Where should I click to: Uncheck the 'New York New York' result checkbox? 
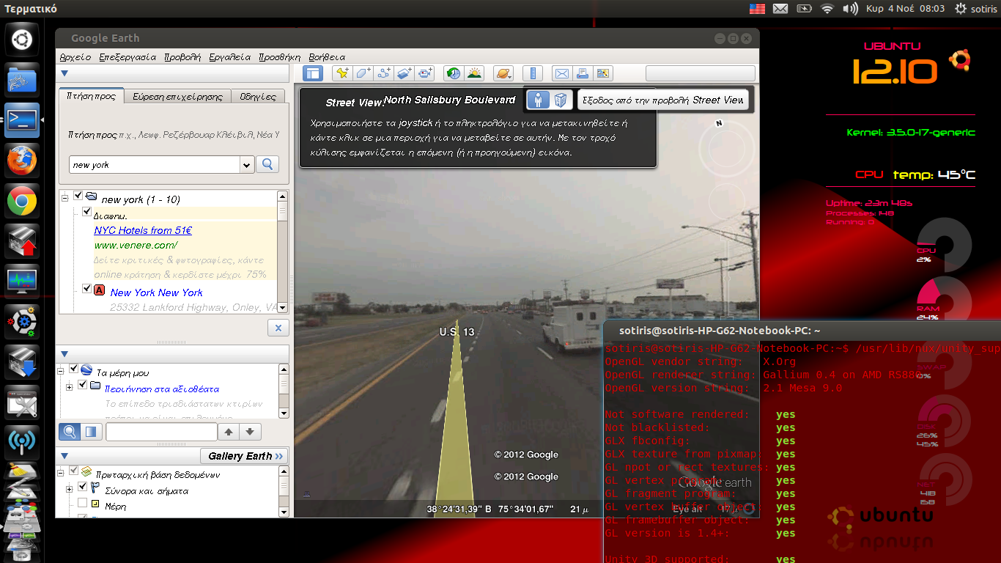click(x=87, y=289)
